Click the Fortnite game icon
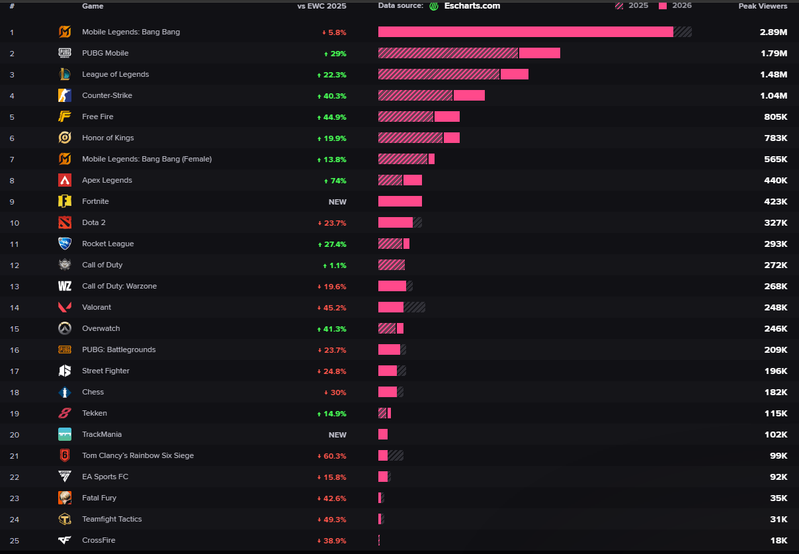The width and height of the screenshot is (799, 554). click(x=65, y=201)
